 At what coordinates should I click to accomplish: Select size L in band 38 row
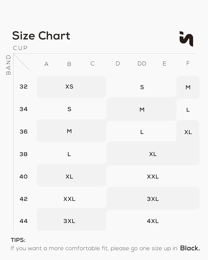(x=71, y=154)
